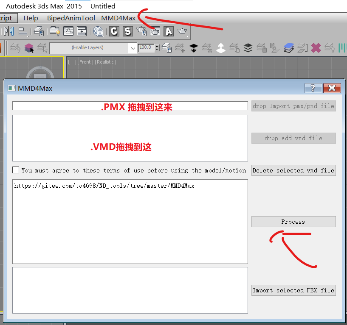347x325 pixels.
Task: Click the MMD4Max dialog help '?' button
Action: (313, 88)
